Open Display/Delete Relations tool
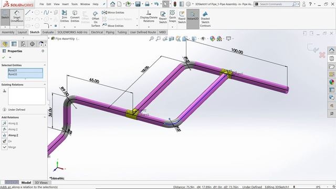336x189 pixels. click(149, 16)
